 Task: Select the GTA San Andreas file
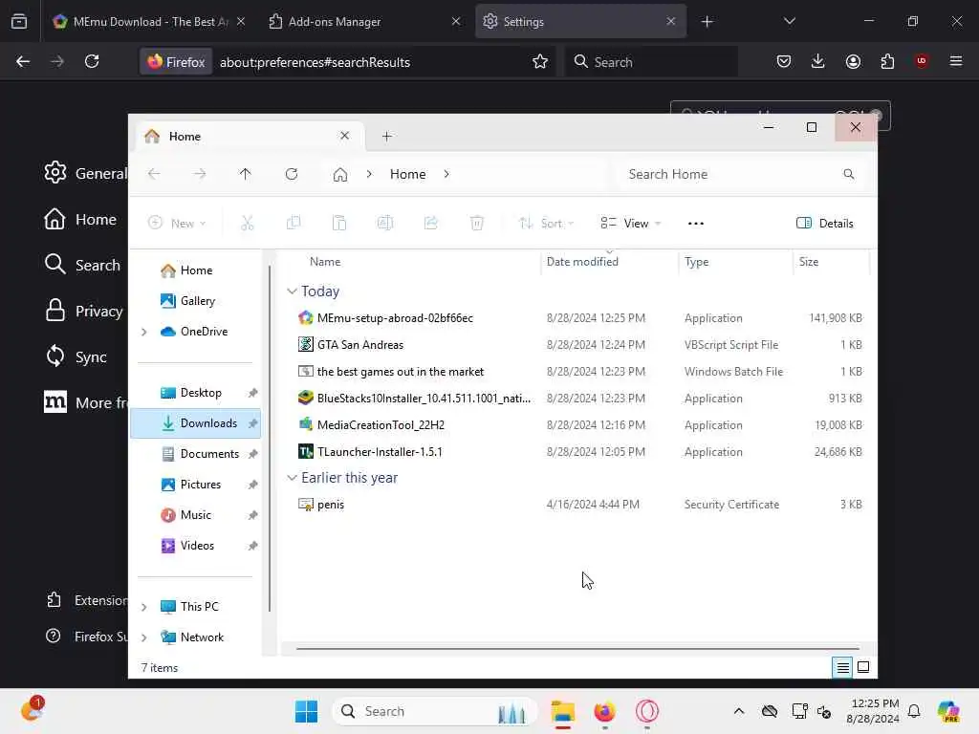click(578, 344)
